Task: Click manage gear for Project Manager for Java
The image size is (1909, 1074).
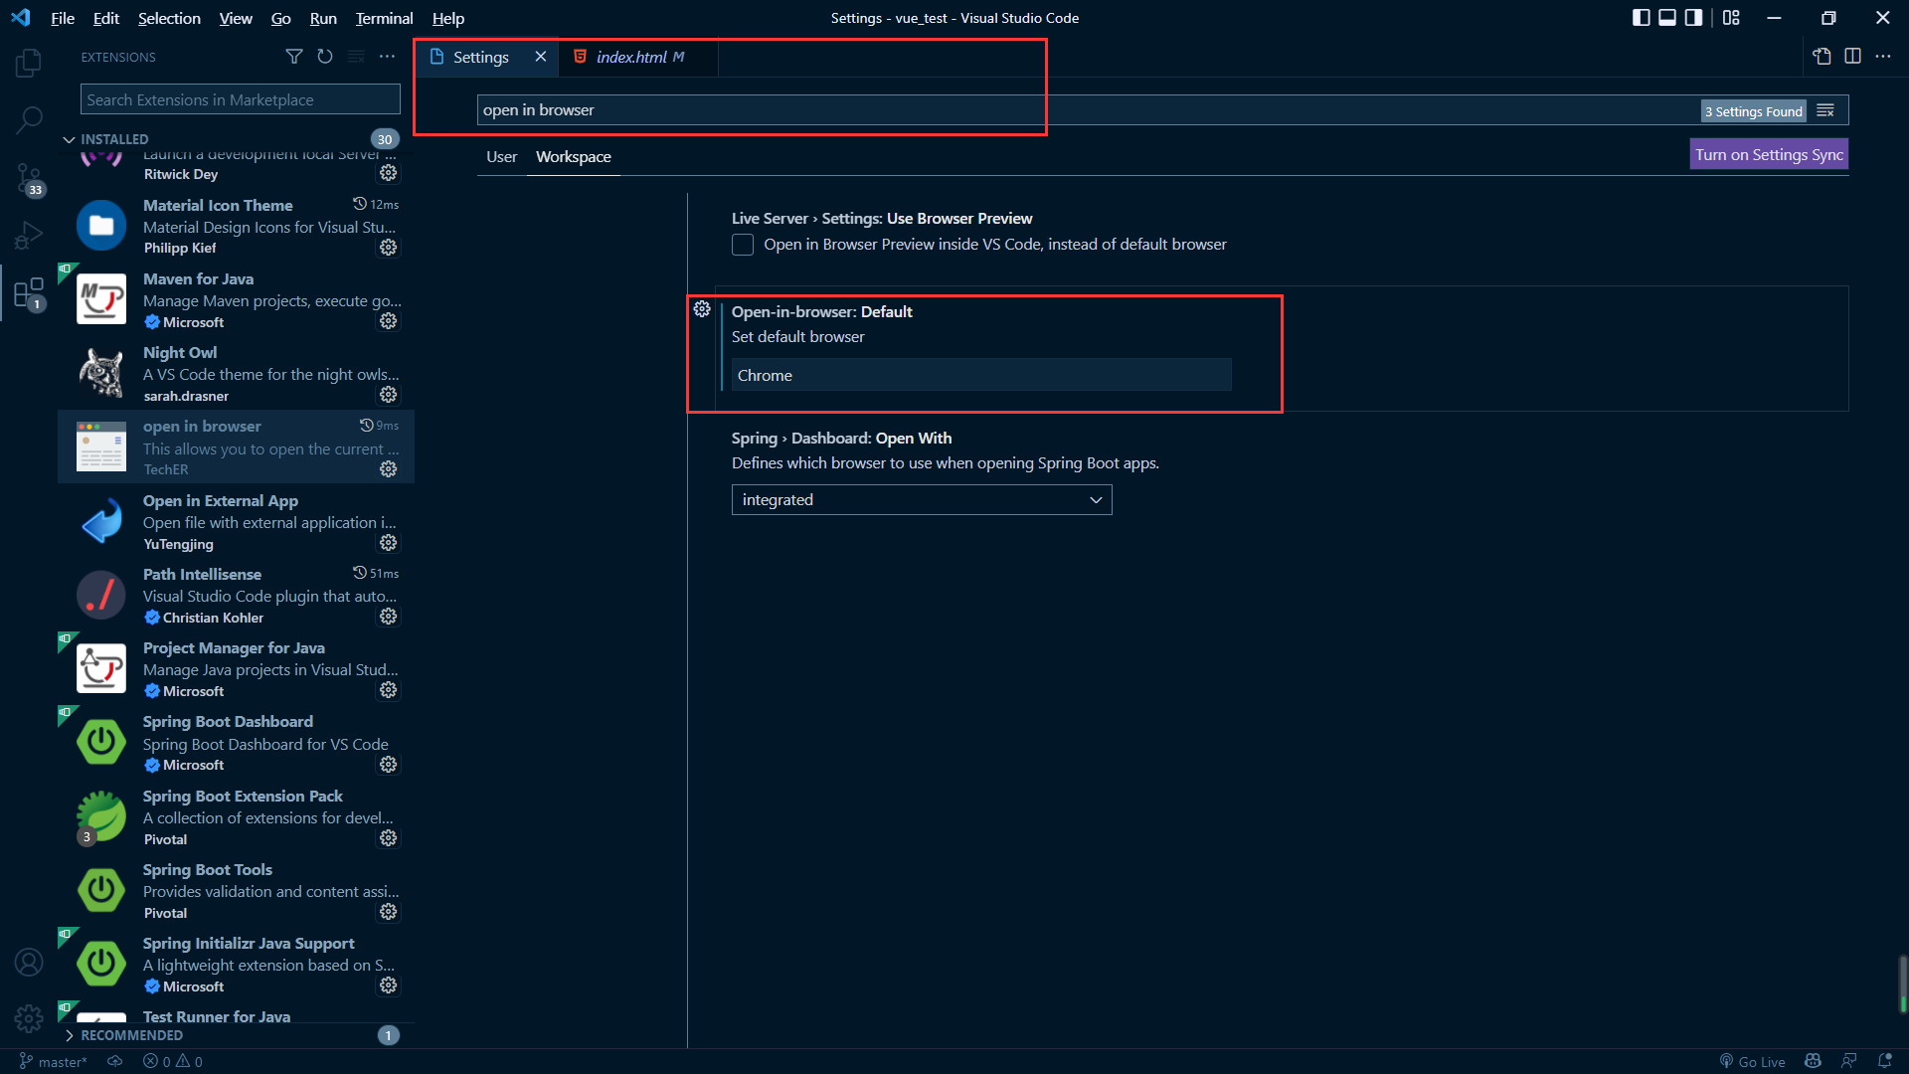Action: pyautogui.click(x=389, y=690)
